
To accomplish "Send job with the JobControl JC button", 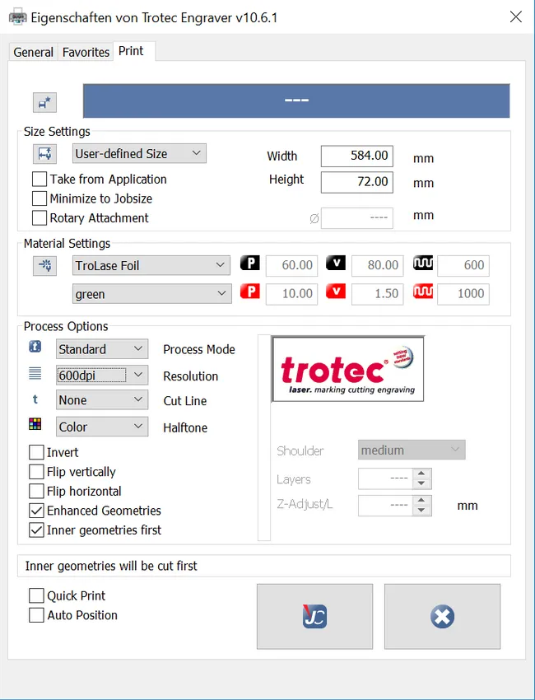I will coord(314,617).
